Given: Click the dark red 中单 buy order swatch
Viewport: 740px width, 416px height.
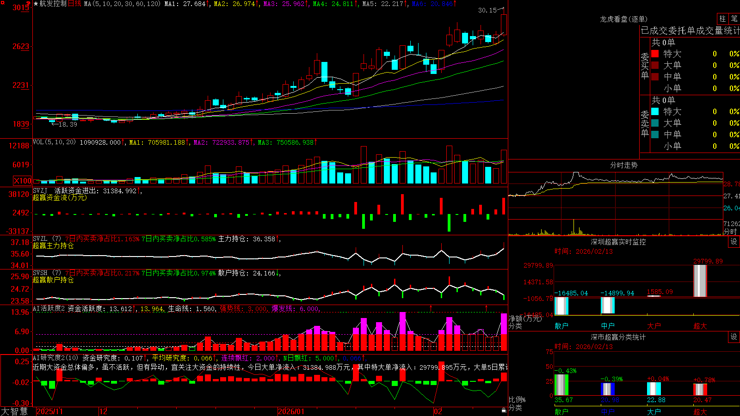Looking at the screenshot, I should pos(655,77).
